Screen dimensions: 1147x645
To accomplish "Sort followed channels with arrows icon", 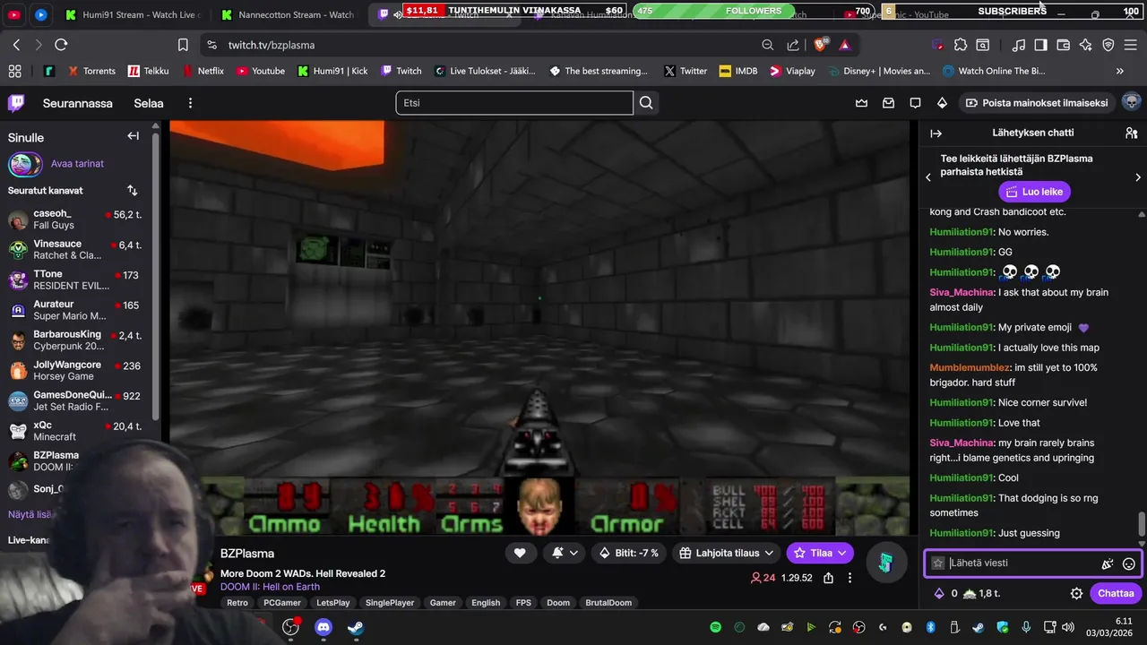I will click(x=133, y=190).
